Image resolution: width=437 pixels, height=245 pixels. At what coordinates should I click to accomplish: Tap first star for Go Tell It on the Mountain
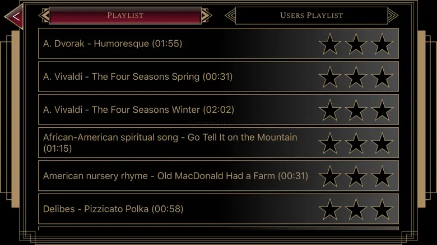pos(329,143)
